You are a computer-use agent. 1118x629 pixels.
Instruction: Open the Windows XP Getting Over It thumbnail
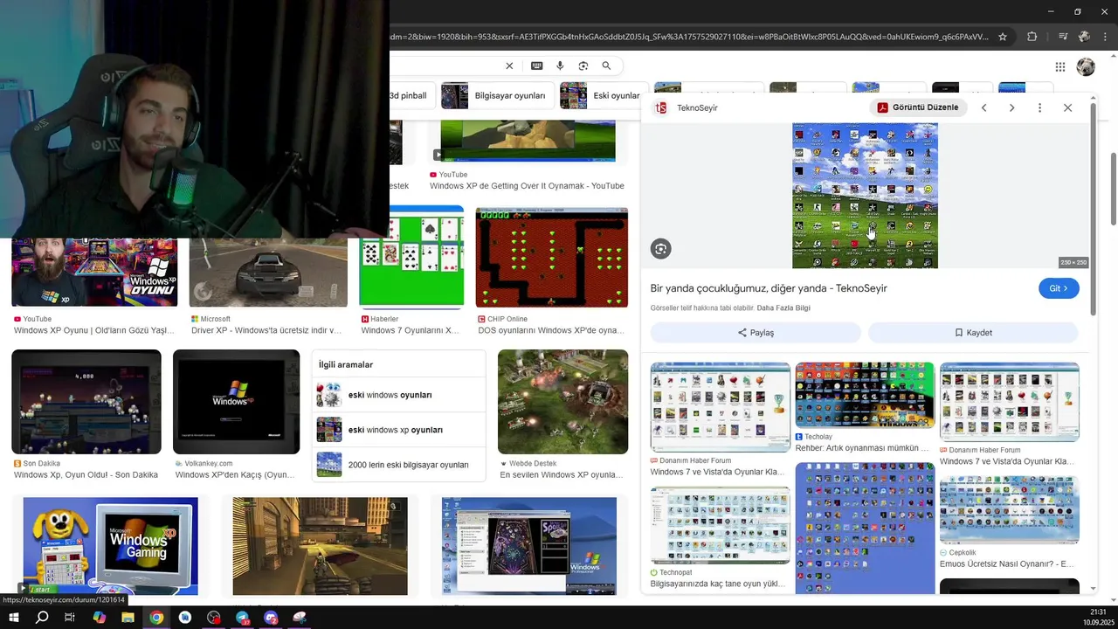528,142
